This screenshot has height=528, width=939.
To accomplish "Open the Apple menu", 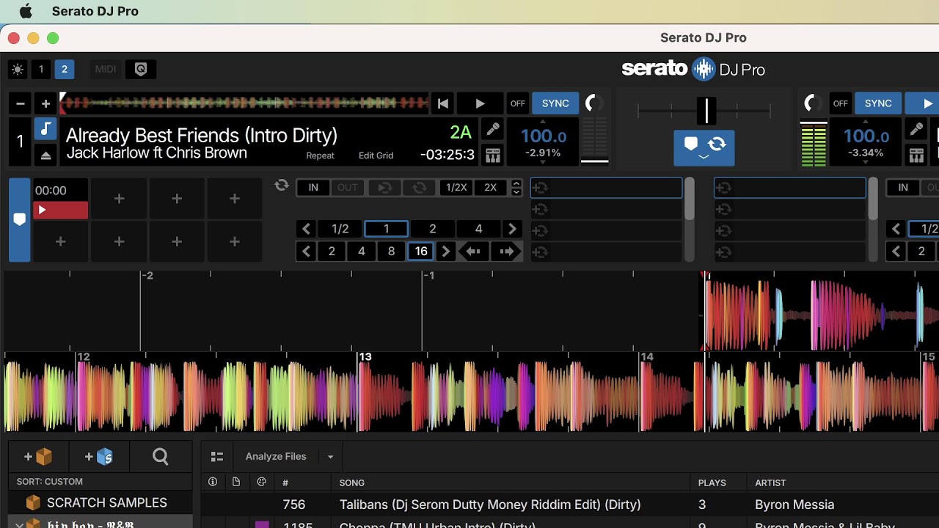I will pos(26,12).
